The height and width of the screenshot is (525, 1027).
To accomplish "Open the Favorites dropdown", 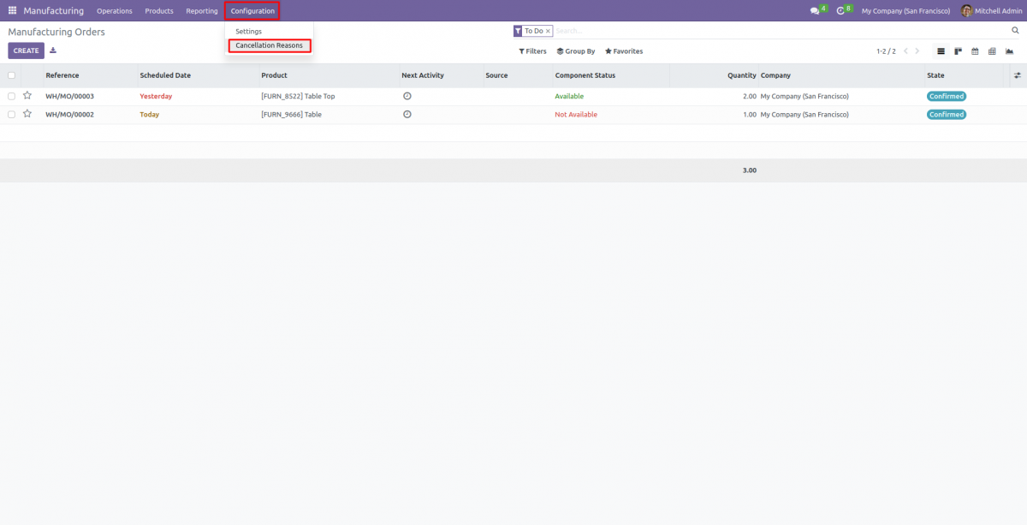I will pyautogui.click(x=624, y=51).
